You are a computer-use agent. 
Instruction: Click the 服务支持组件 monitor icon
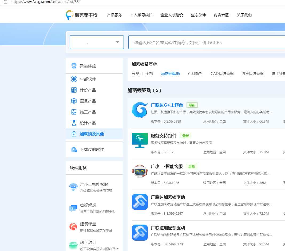click(140, 140)
